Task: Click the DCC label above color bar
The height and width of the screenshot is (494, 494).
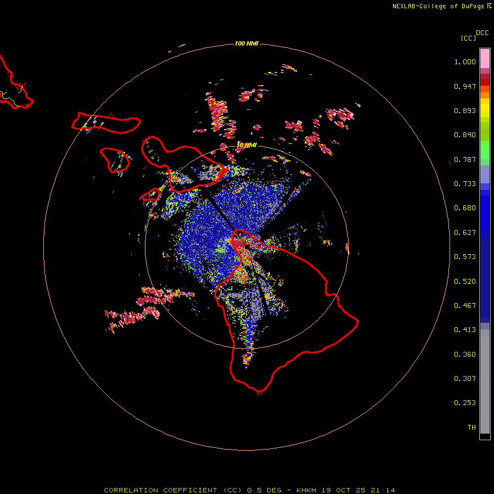Action: [482, 33]
